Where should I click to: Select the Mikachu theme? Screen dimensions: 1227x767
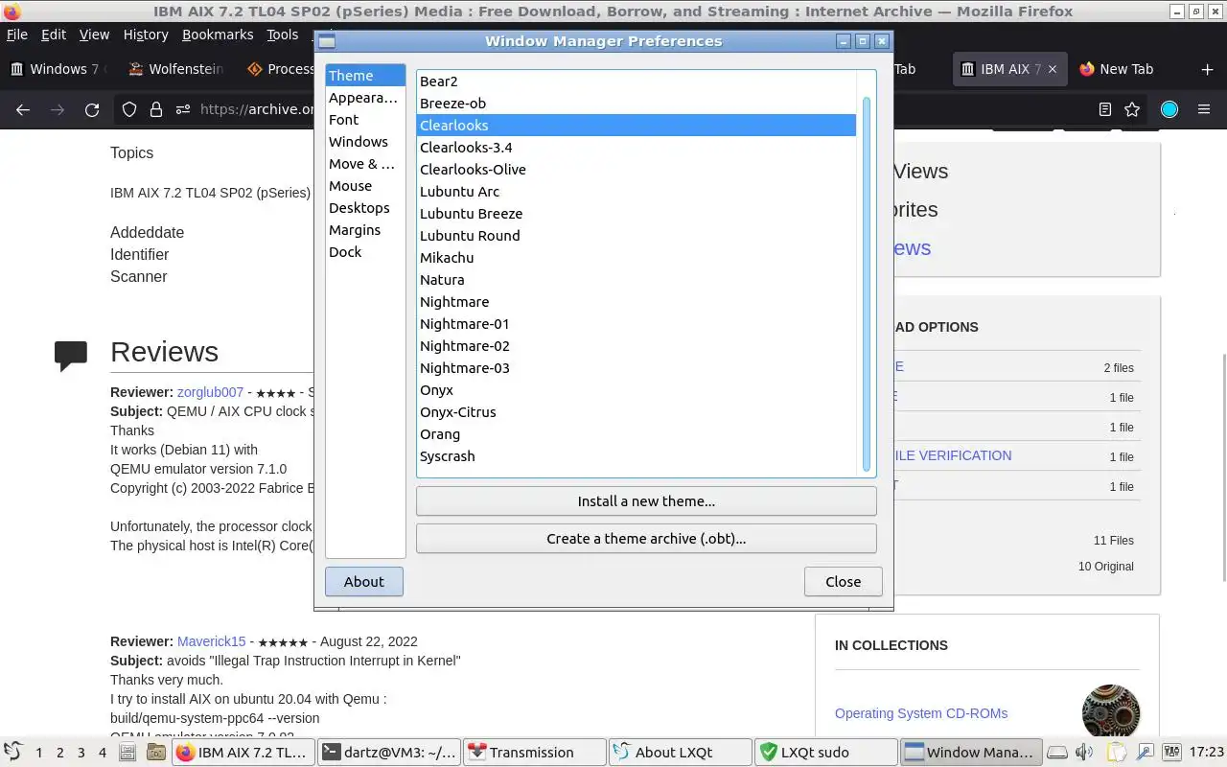(x=637, y=258)
